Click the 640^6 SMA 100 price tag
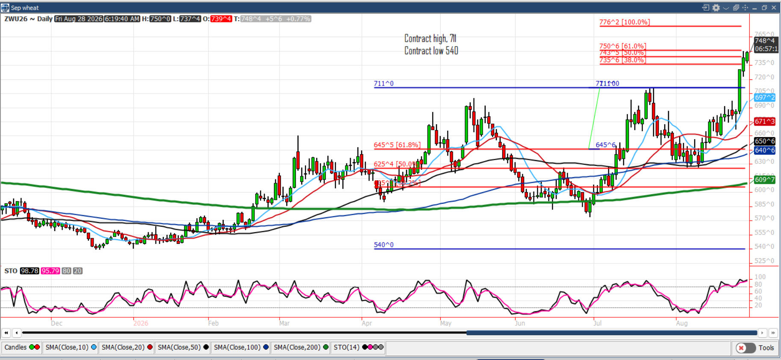Screen dimensions: 781x360 (x=765, y=150)
